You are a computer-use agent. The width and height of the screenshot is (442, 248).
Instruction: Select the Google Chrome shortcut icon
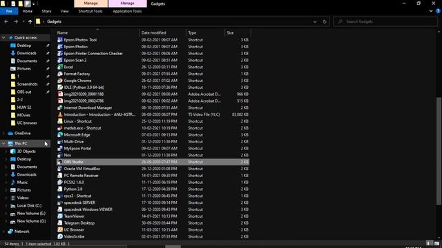tap(60, 81)
